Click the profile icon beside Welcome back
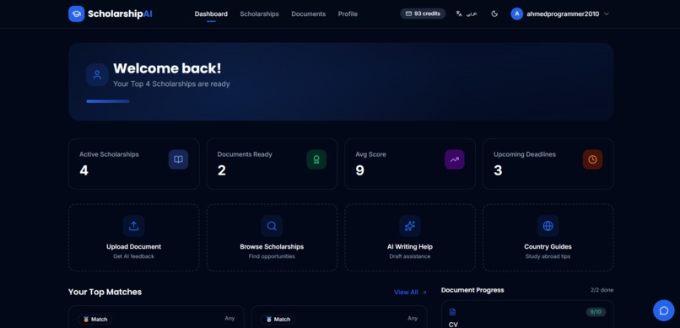The width and height of the screenshot is (680, 328). (97, 74)
